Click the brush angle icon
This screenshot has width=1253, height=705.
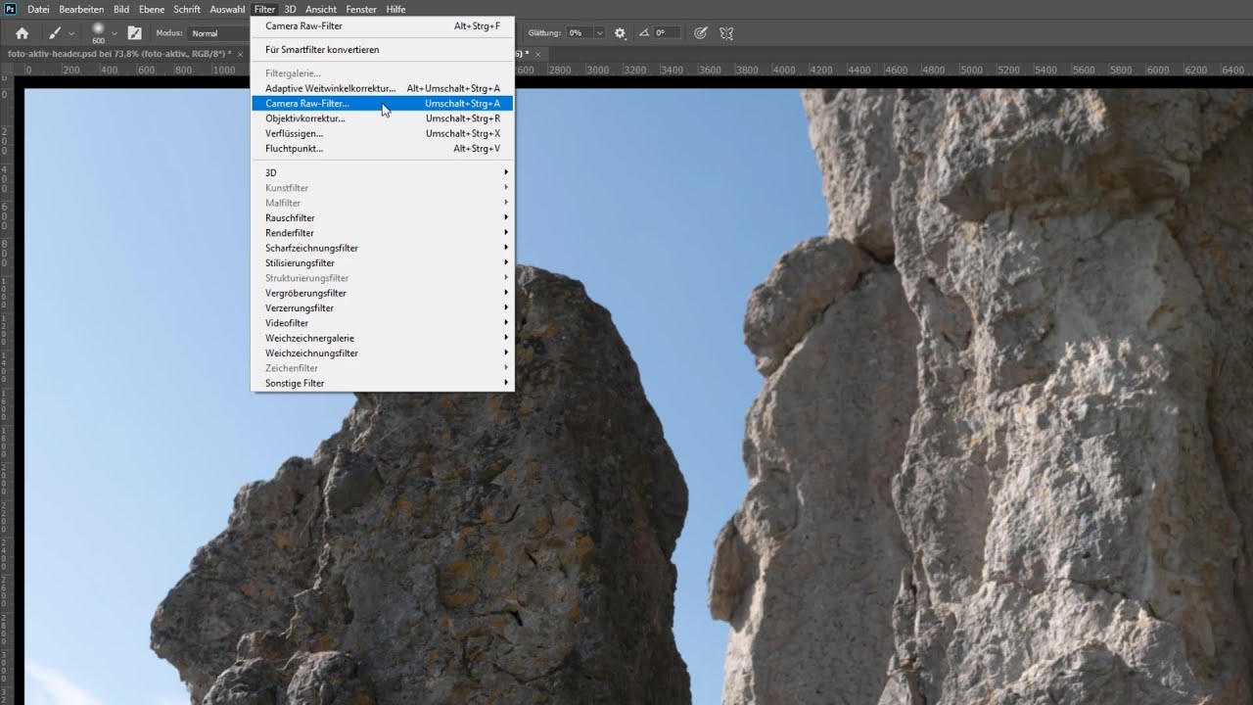click(645, 32)
